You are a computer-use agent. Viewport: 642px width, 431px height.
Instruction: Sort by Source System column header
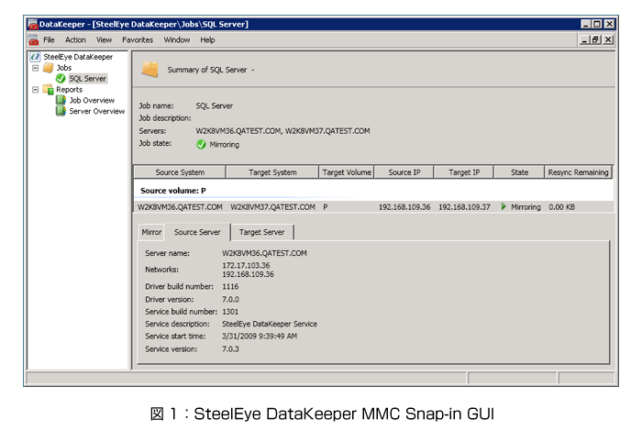click(x=180, y=172)
